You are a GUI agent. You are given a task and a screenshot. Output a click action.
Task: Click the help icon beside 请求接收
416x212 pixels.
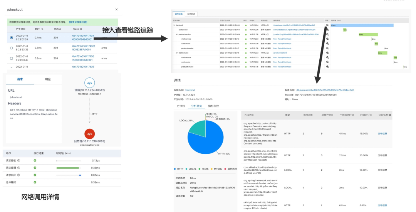(x=18, y=160)
